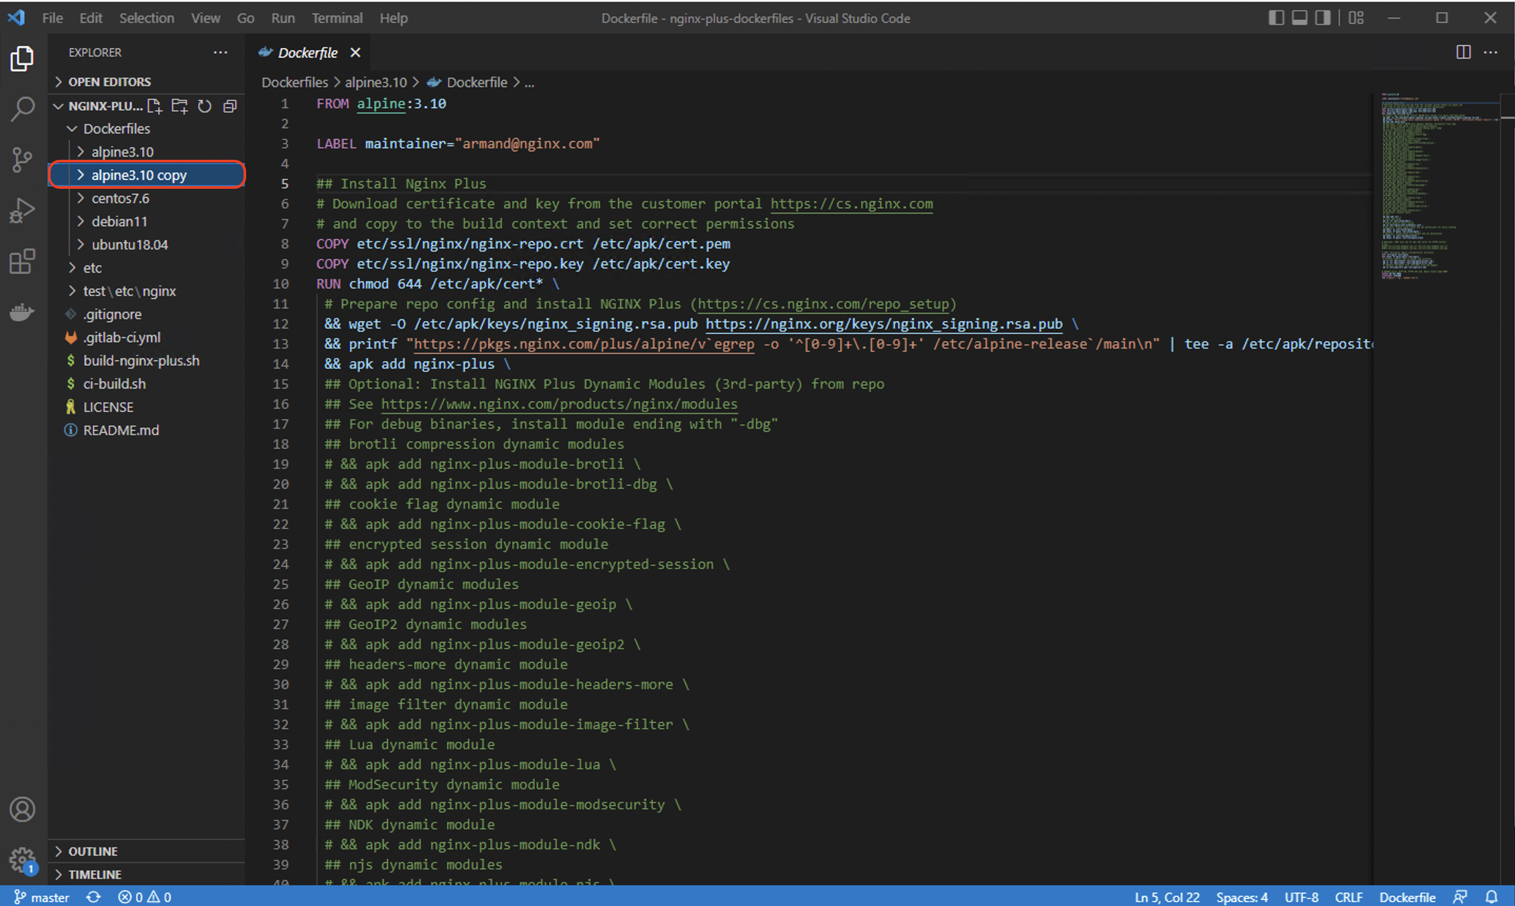Viewport: 1515px width, 906px height.
Task: Expand the ubuntu18.04 folder
Action: click(x=147, y=245)
